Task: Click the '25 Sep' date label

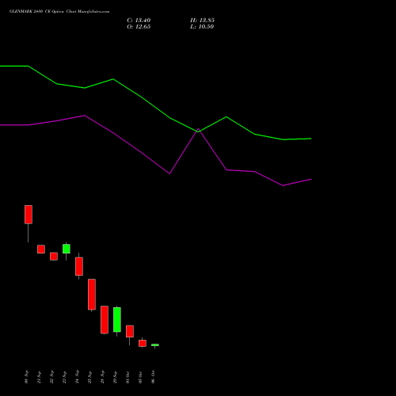Action: pyautogui.click(x=89, y=377)
